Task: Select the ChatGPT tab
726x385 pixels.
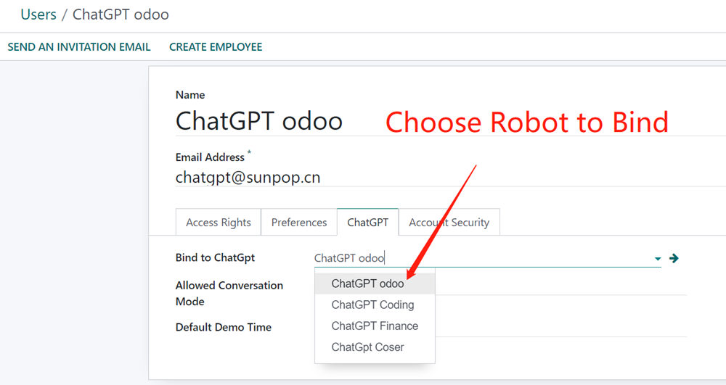Action: pos(367,223)
